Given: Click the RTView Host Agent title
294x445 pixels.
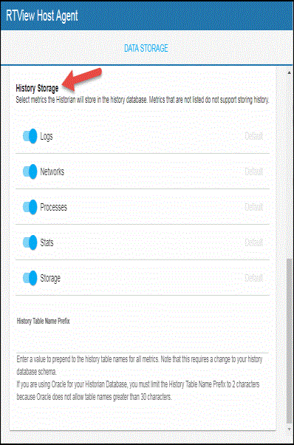Looking at the screenshot, I should [x=42, y=16].
